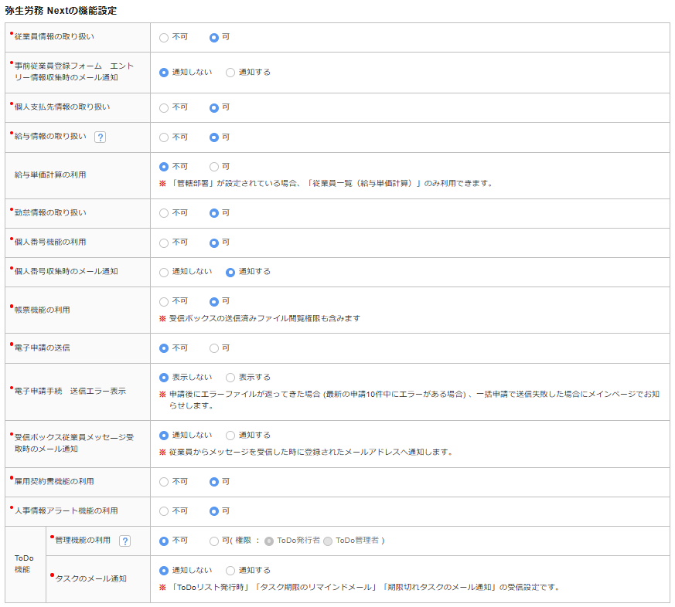Open help icon next to 管理機能の利用
This screenshot has height=607, width=675.
(x=124, y=541)
